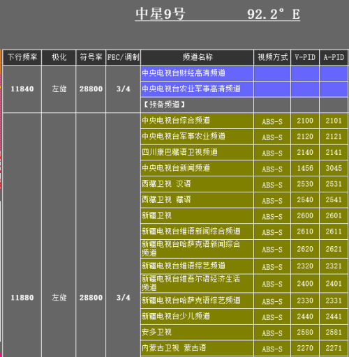
Task: Click V-PID value 1456
Action: [305, 168]
